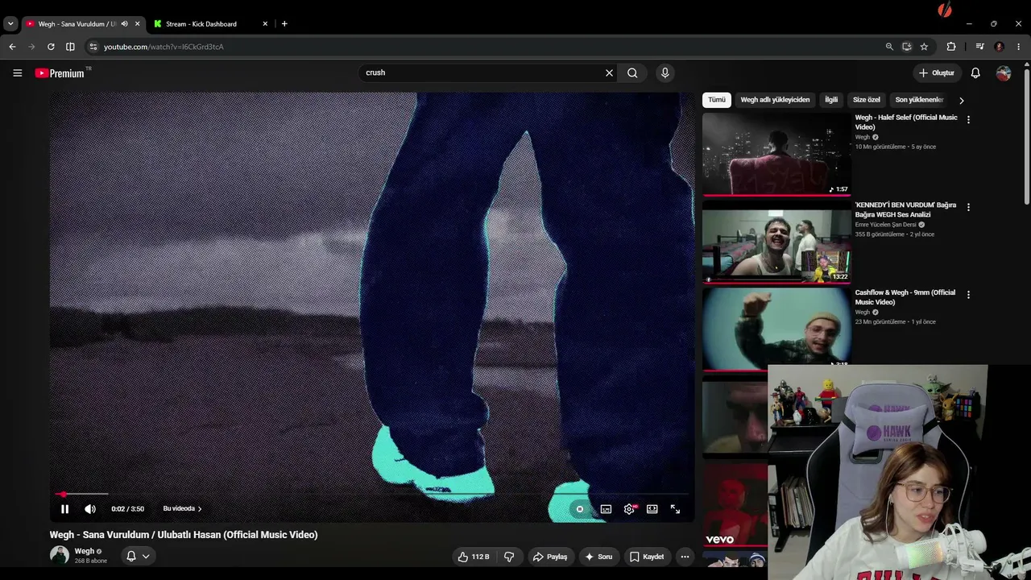Image resolution: width=1031 pixels, height=580 pixels.
Task: Start voice search with the microphone
Action: tap(665, 72)
